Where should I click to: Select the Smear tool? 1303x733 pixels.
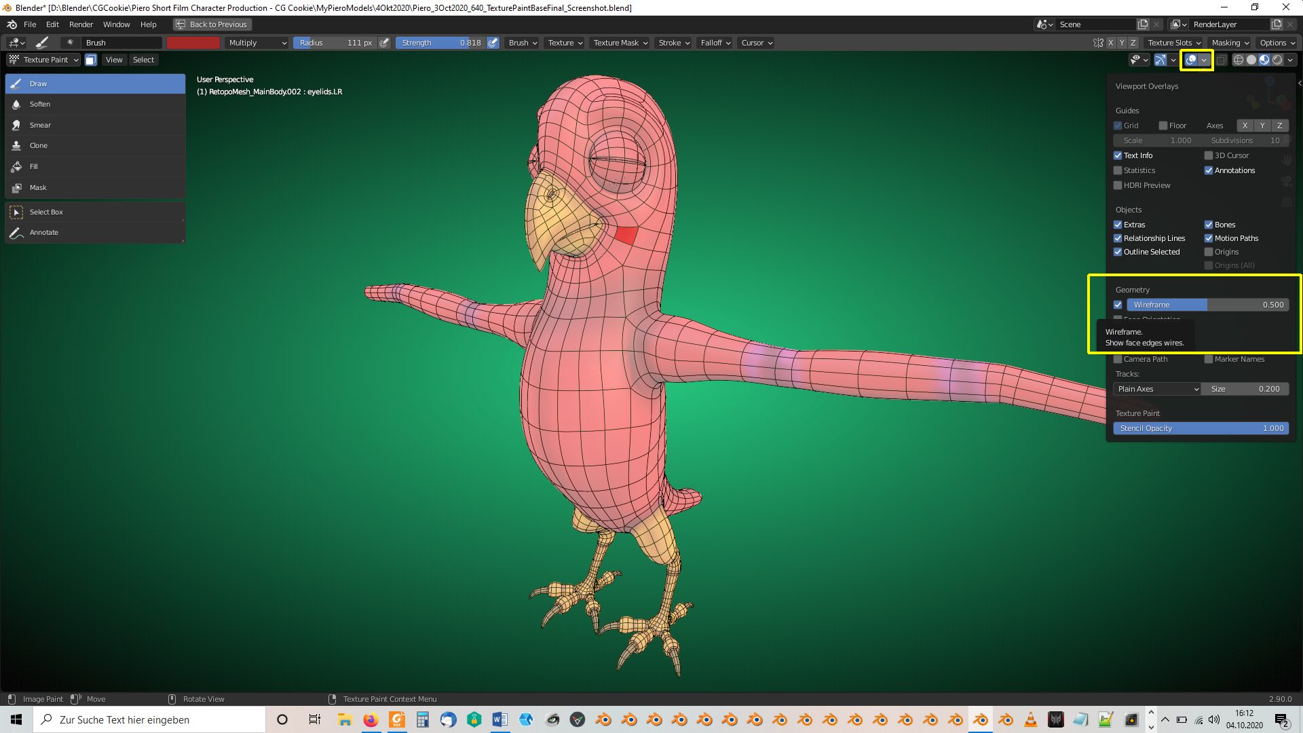(40, 126)
